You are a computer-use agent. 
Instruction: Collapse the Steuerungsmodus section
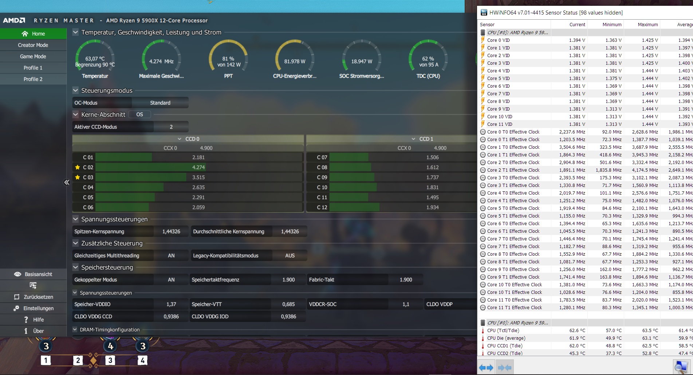pos(75,90)
